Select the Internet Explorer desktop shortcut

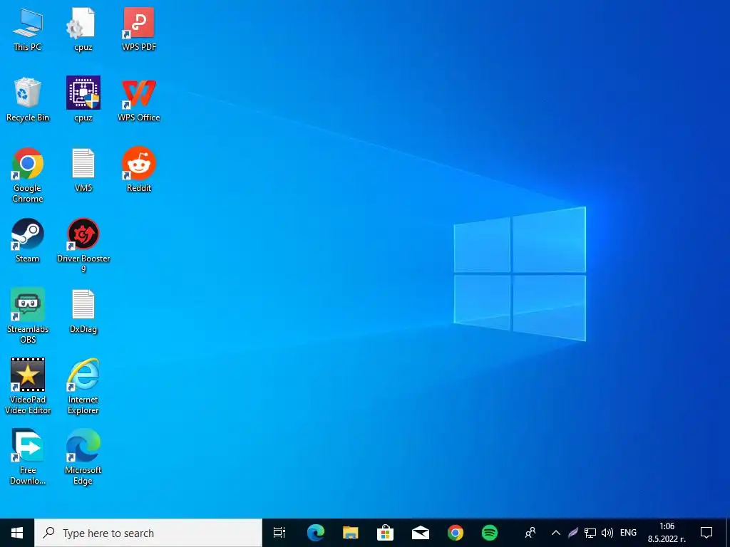click(x=83, y=386)
